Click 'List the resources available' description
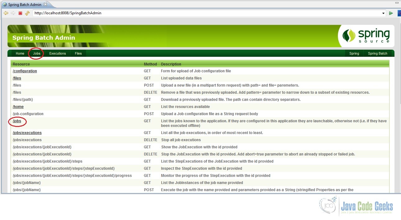This screenshot has height=220, width=401. 185,107
